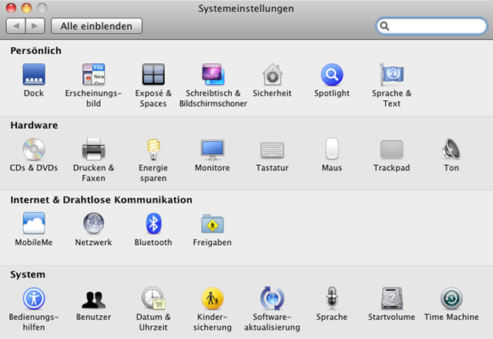Screen dimensions: 493x339
Task: Open Schreibtisch & Bildschirmschoner pane
Action: pos(213,76)
